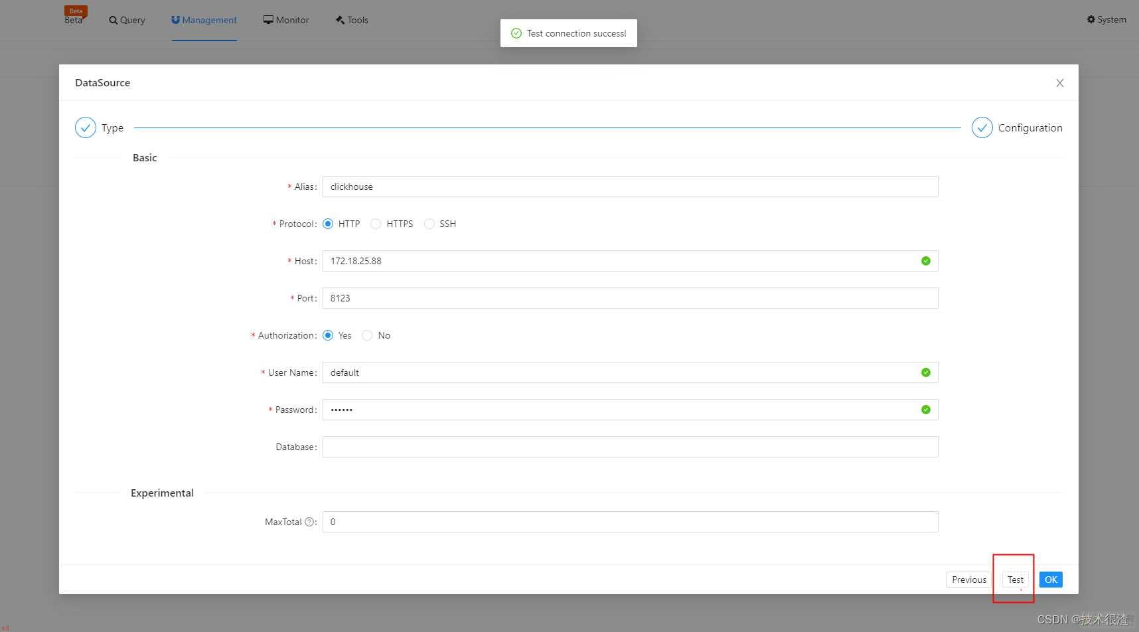Confirm with the OK button
Viewport: 1139px width, 632px height.
(1051, 580)
